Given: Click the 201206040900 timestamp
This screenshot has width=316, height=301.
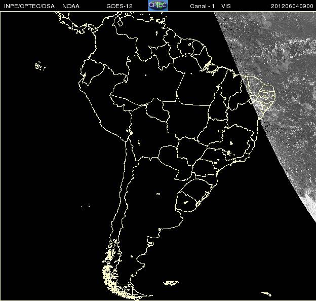Looking at the screenshot, I should click(x=292, y=6).
